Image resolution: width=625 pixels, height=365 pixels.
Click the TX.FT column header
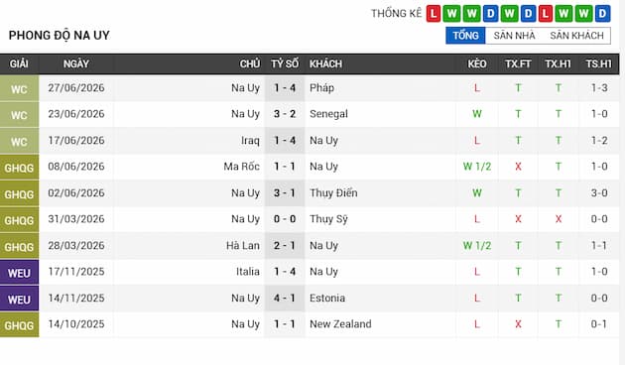coord(518,63)
